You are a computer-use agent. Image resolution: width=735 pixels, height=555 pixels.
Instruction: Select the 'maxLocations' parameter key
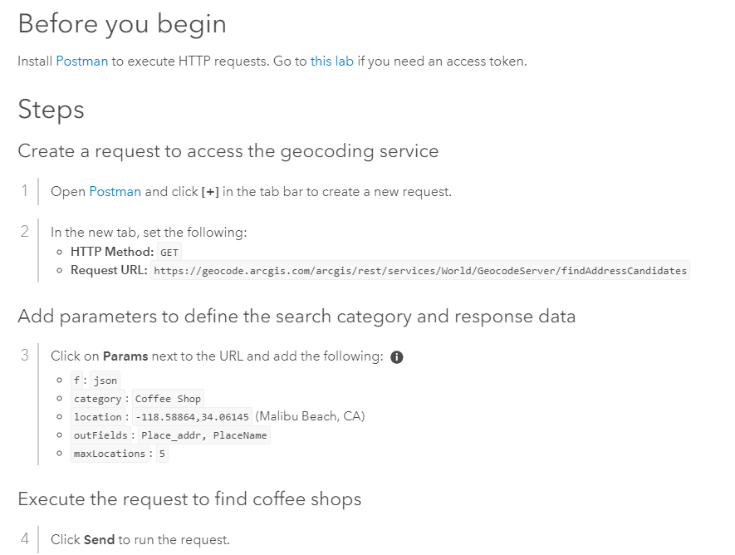tap(110, 454)
